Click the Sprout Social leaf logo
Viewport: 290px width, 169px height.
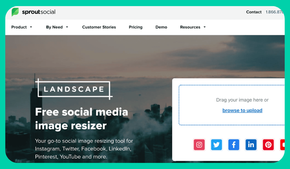pyautogui.click(x=15, y=12)
